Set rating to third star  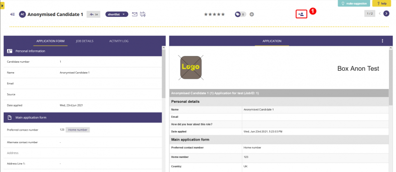pyautogui.click(x=214, y=15)
